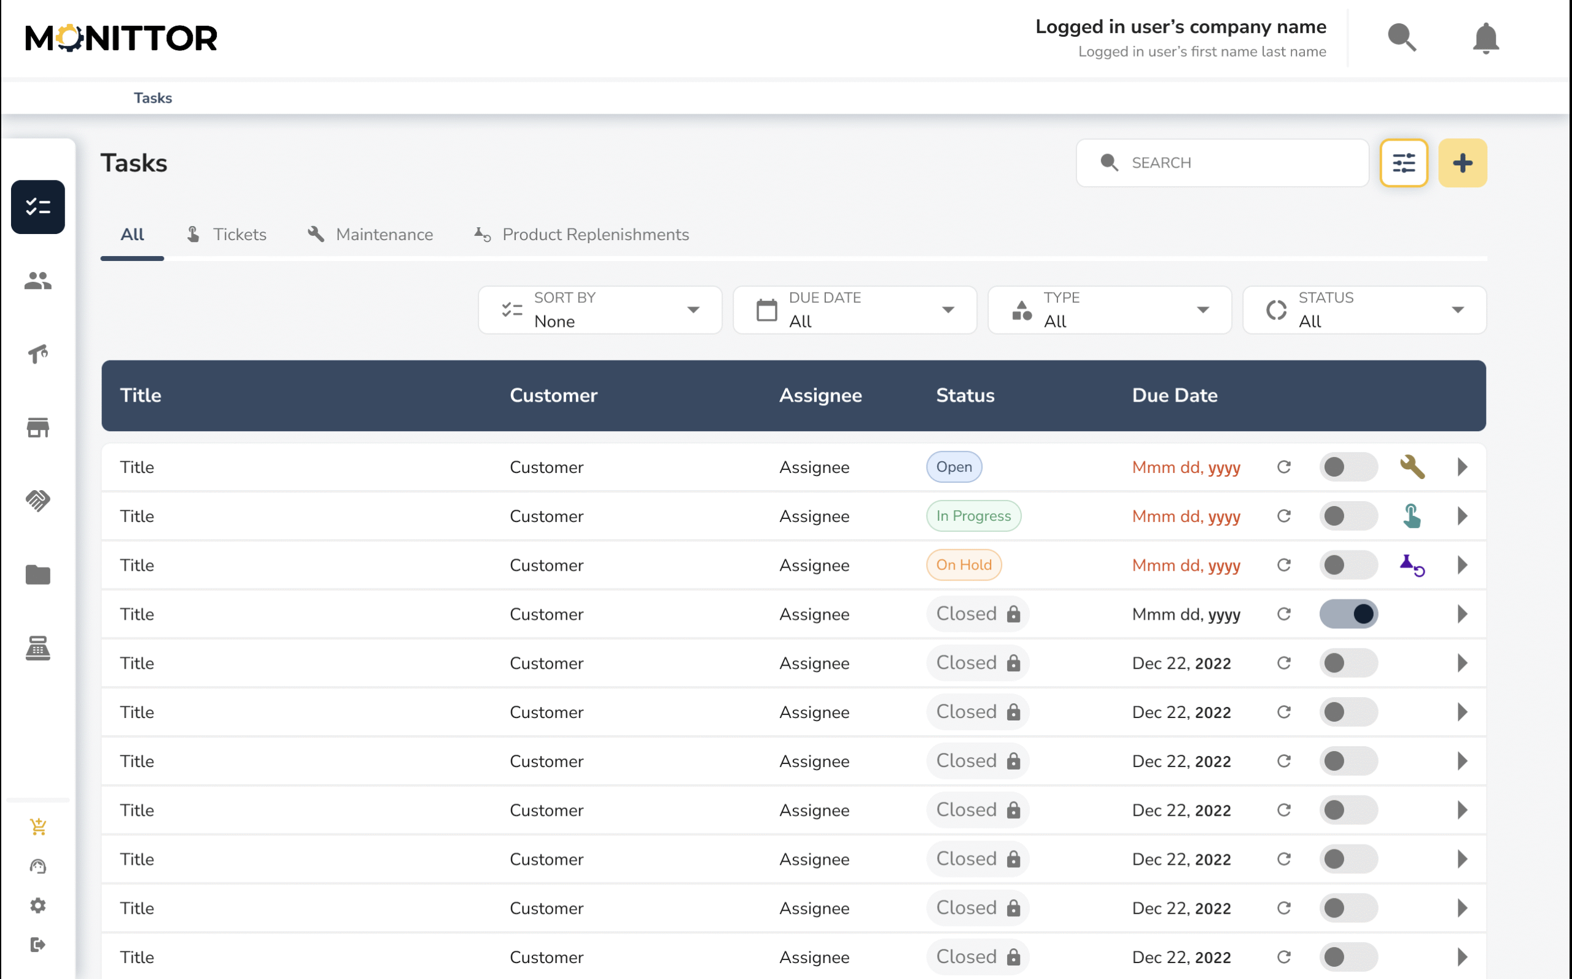Click the logout icon in sidebar
The image size is (1572, 979).
(37, 944)
